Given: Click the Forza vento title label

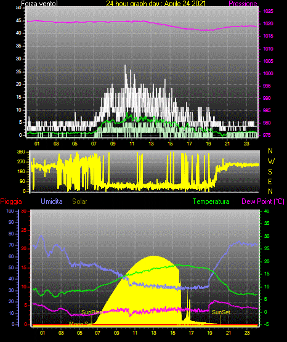Looking at the screenshot, I should coord(39,4).
